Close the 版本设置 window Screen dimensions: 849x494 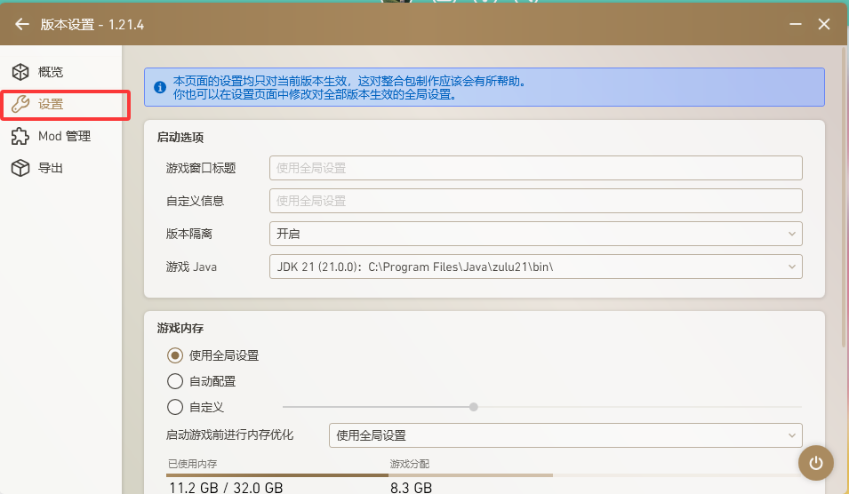(823, 24)
